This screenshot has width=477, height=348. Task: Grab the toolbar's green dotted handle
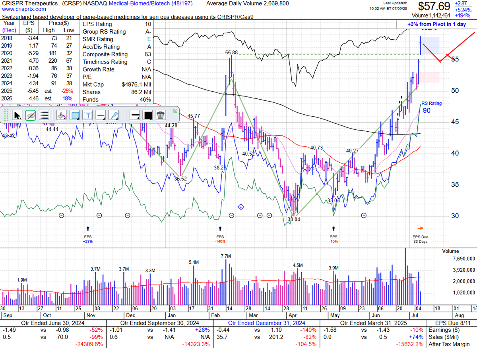tap(6, 115)
